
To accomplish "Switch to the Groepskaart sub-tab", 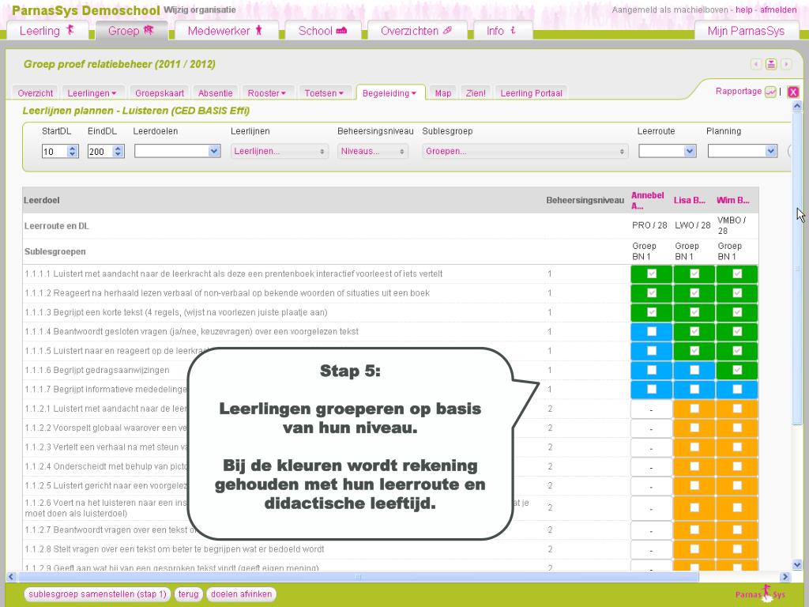I will pos(160,93).
